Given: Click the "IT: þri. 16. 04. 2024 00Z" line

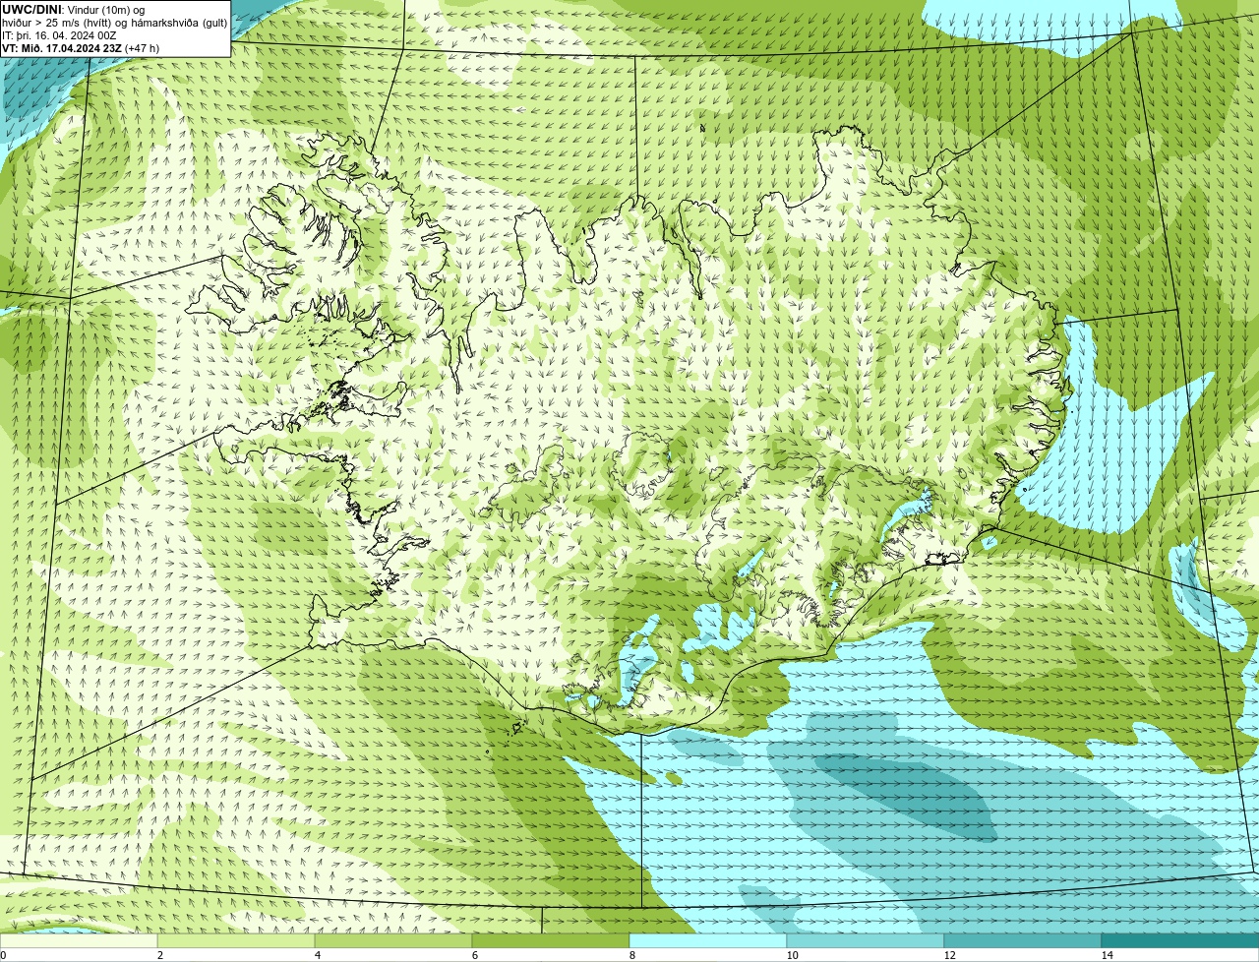Looking at the screenshot, I should 59,35.
